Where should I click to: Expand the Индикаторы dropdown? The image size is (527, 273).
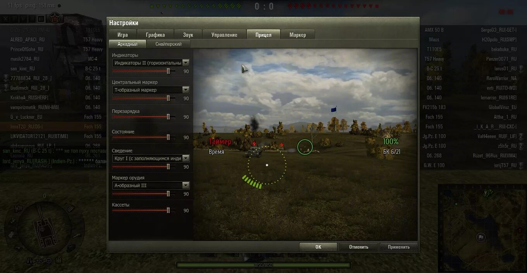151,63
